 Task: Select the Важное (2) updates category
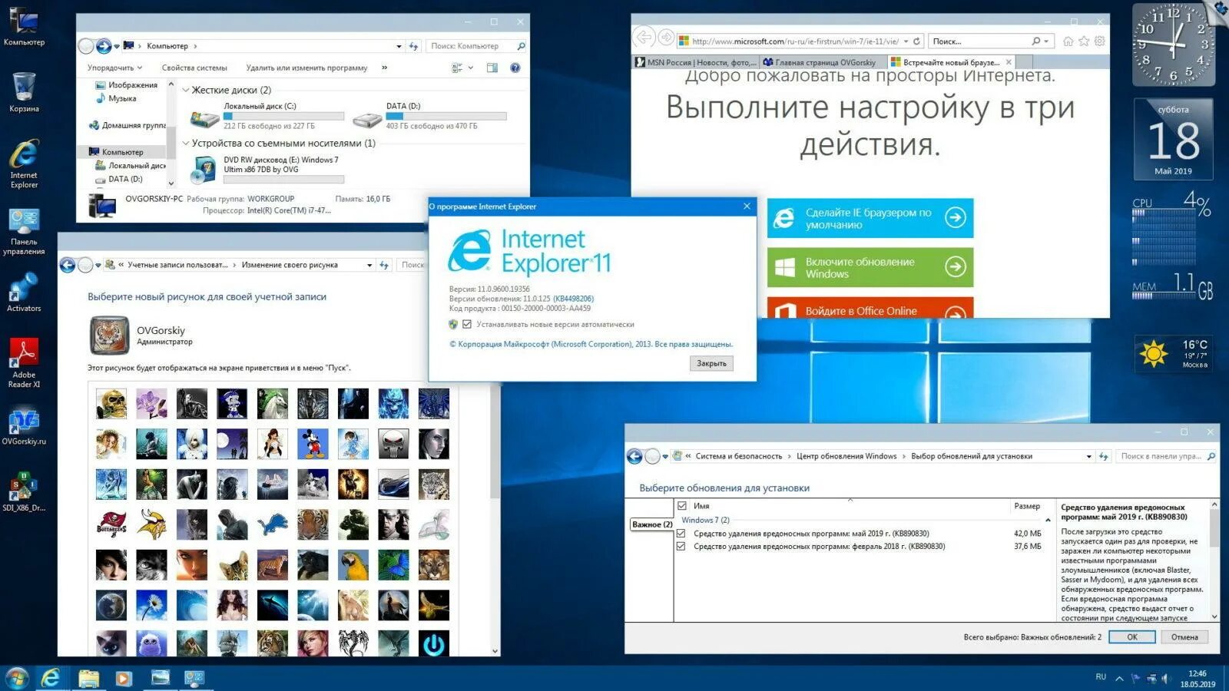point(651,524)
